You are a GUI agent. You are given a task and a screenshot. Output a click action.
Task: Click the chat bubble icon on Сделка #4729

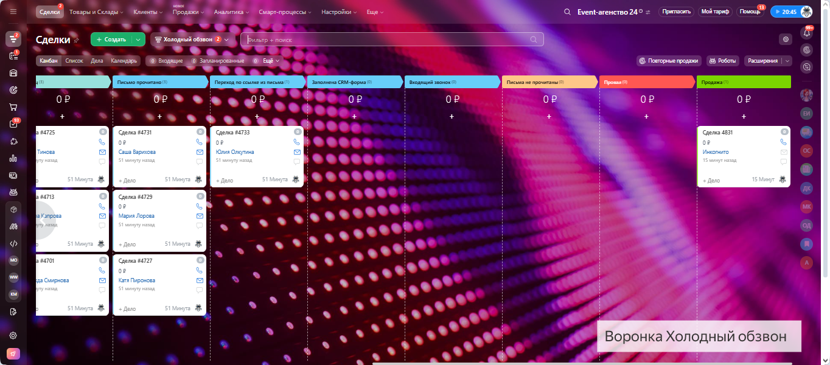(200, 226)
